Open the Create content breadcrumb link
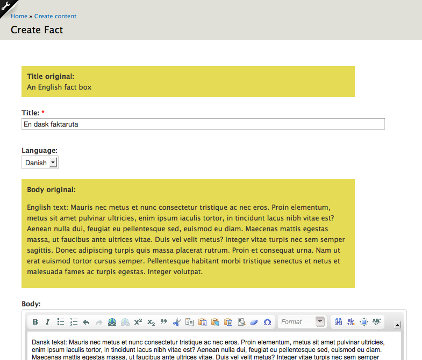This screenshot has width=422, height=360. tap(55, 16)
